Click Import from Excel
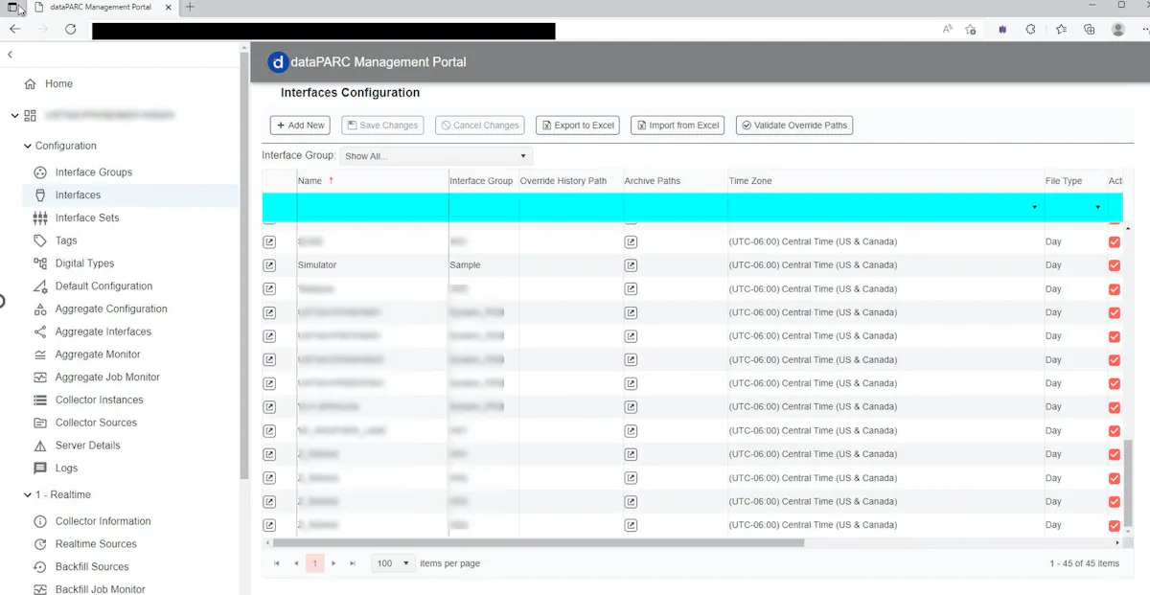The width and height of the screenshot is (1150, 595). pos(678,126)
